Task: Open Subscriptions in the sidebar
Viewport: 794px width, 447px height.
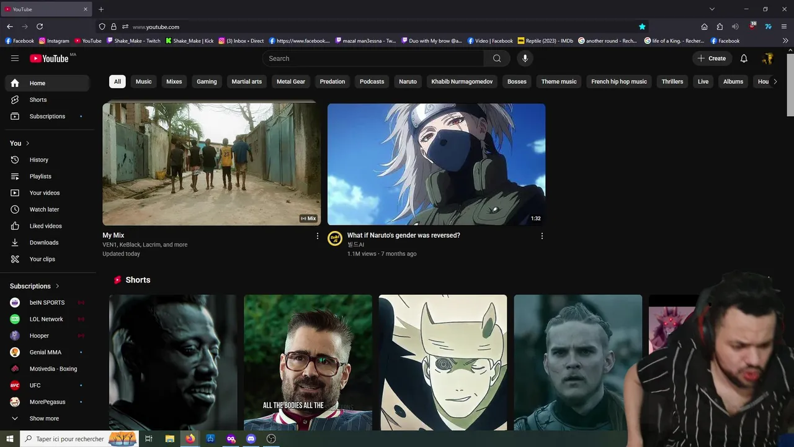Action: tap(48, 116)
